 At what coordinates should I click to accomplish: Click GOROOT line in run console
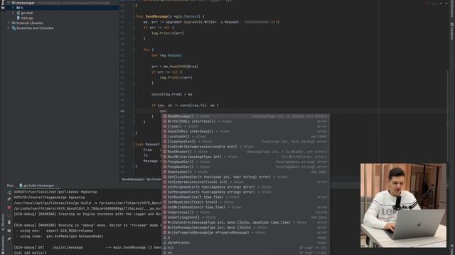click(x=55, y=192)
